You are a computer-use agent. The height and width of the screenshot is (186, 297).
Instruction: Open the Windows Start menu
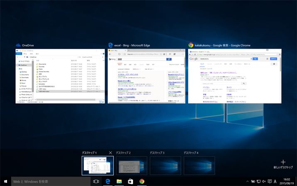(5, 181)
